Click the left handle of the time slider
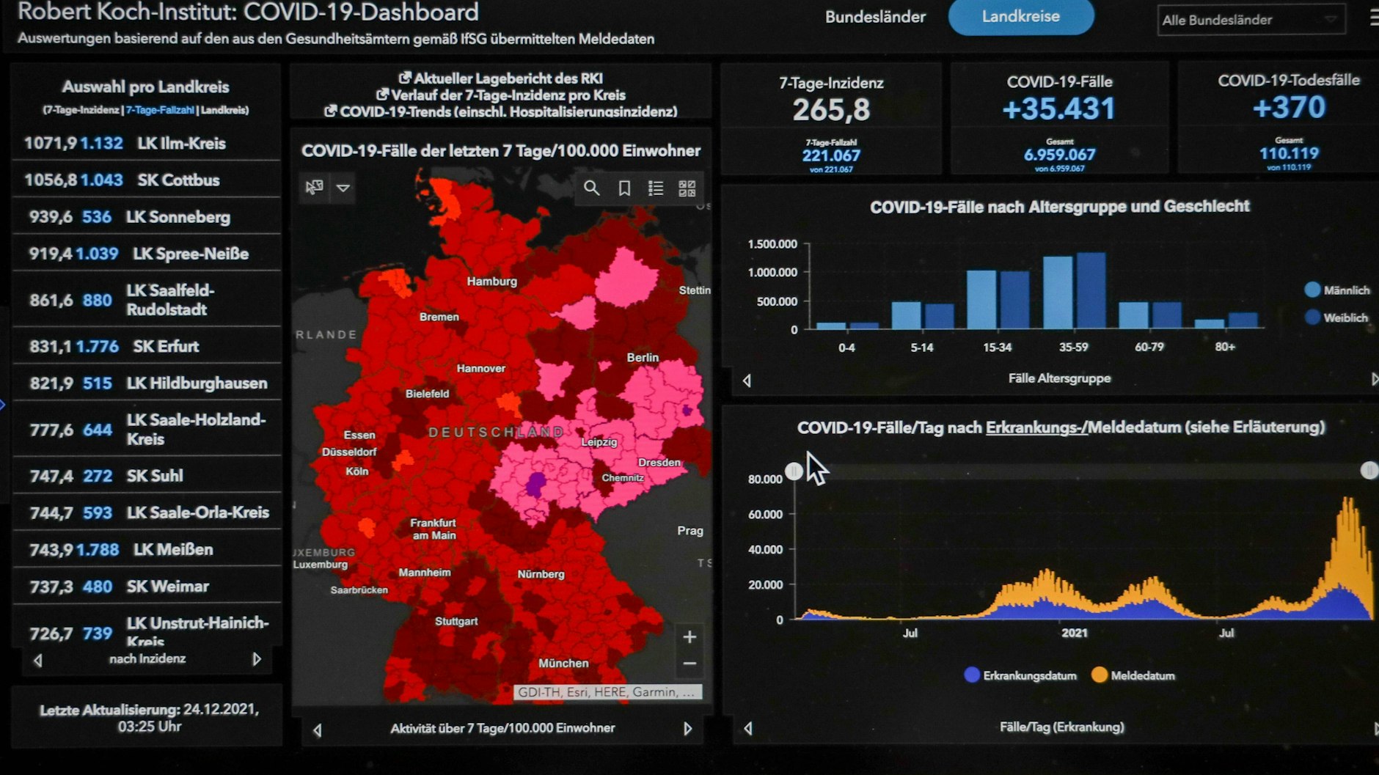 click(794, 471)
